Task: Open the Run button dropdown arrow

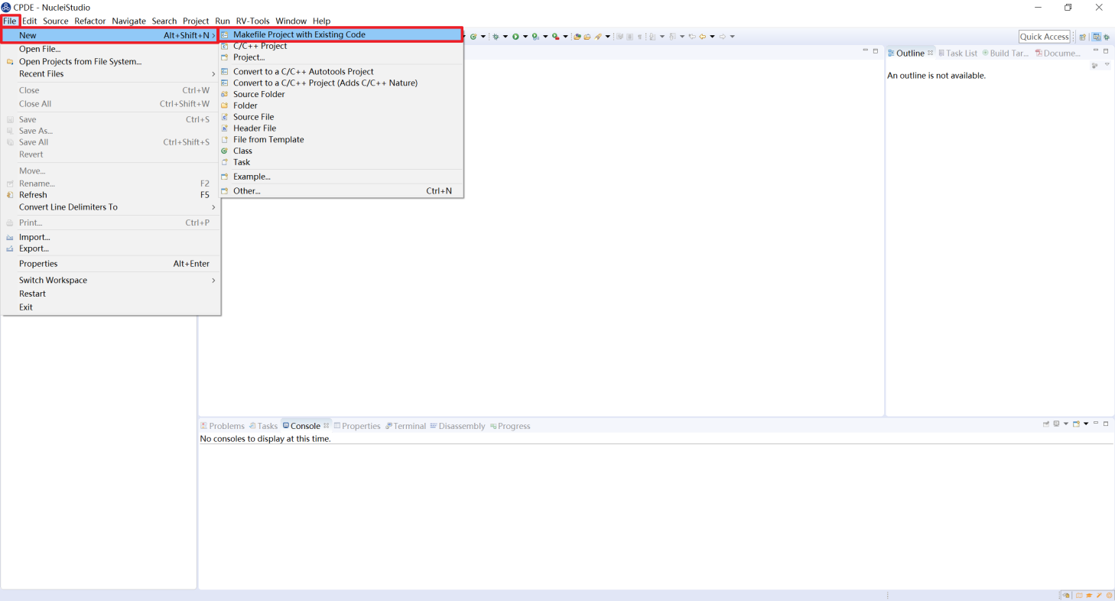Action: [x=525, y=37]
